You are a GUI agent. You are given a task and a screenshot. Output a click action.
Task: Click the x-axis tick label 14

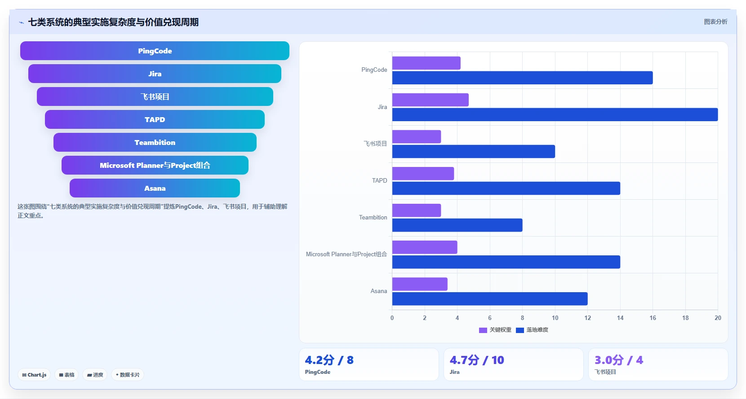(x=620, y=318)
